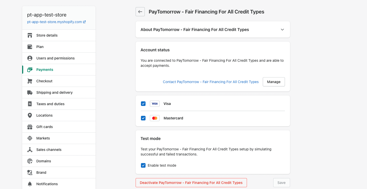
Task: Expand the About PayTomorrow section chevron
Action: (x=282, y=29)
